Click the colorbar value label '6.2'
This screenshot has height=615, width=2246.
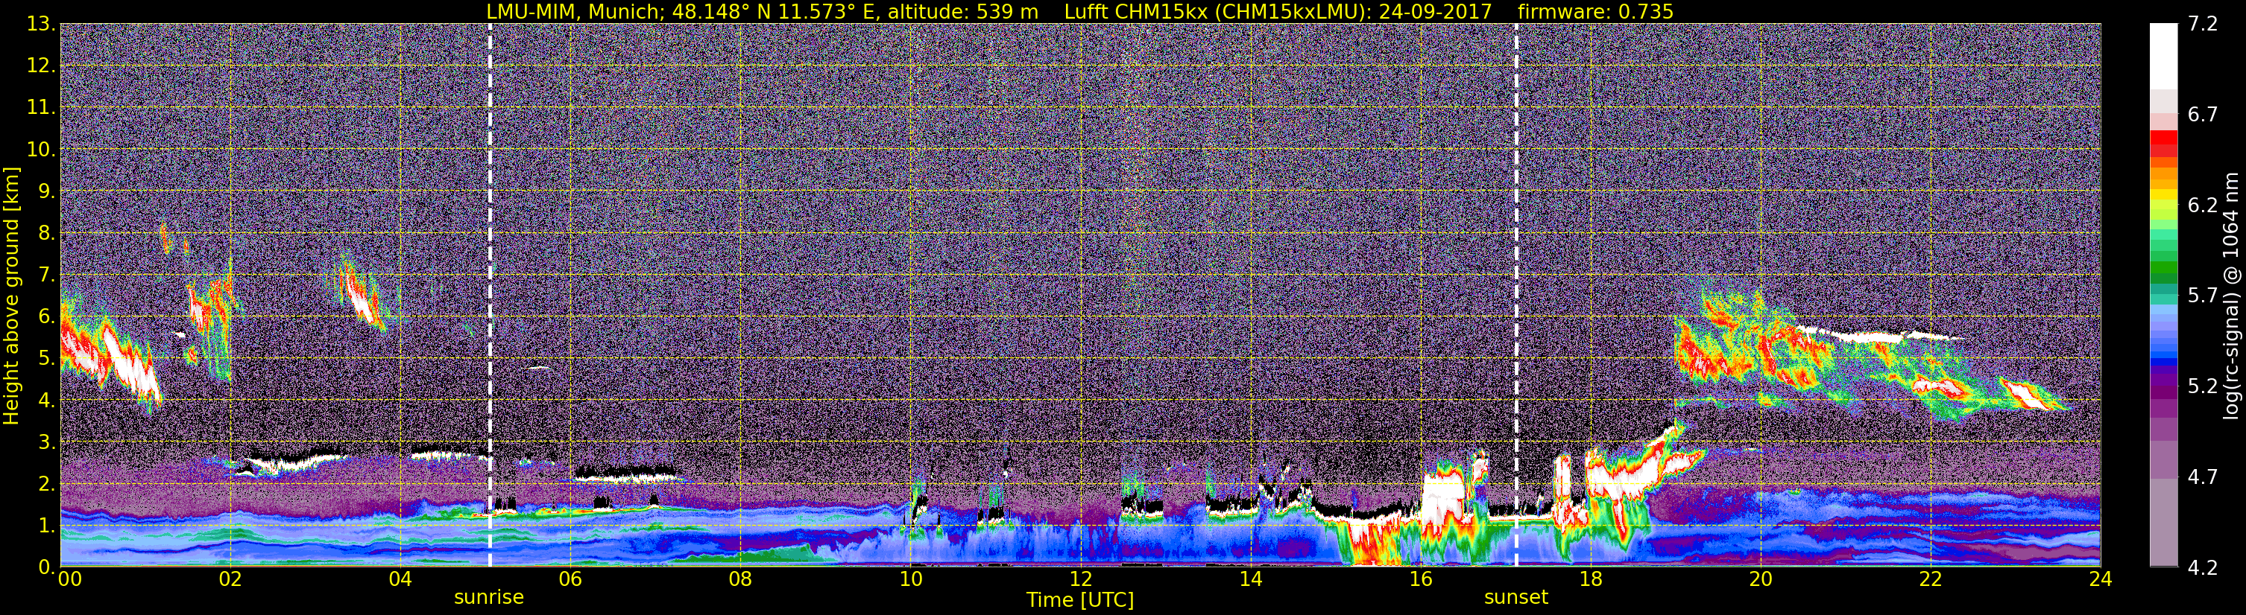point(2204,205)
